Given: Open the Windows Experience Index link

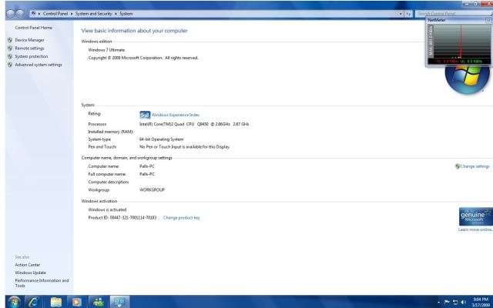Looking at the screenshot, I should (176, 115).
